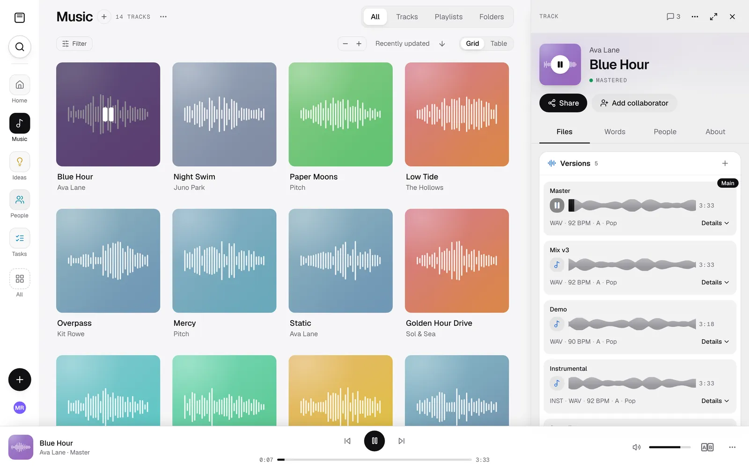
Task: Skip to next track in player
Action: click(x=401, y=441)
